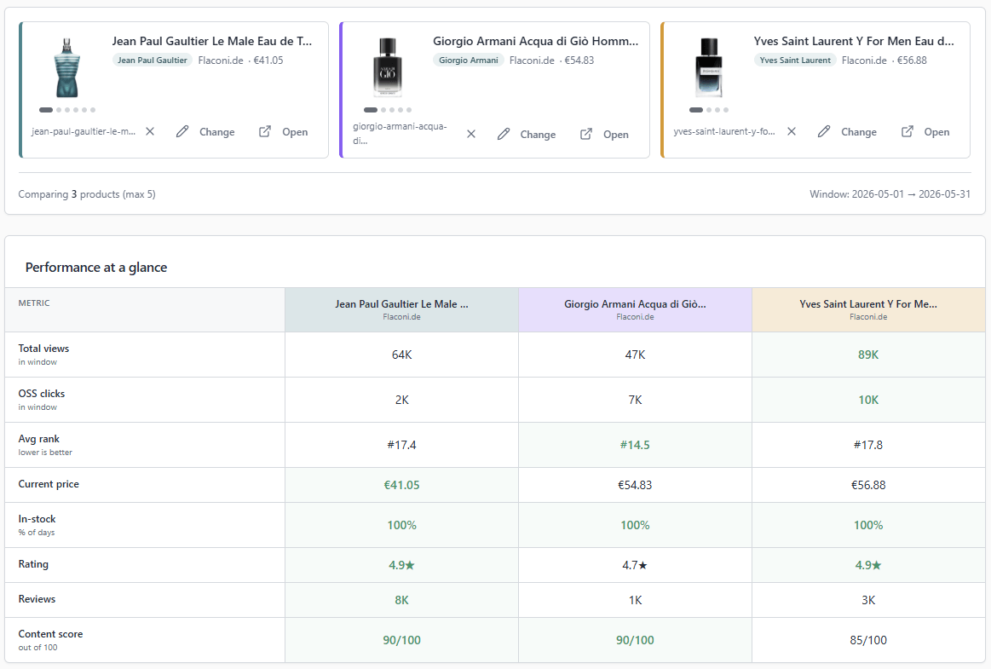991x669 pixels.
Task: Remove Giorgio Armani product with X icon
Action: [471, 134]
